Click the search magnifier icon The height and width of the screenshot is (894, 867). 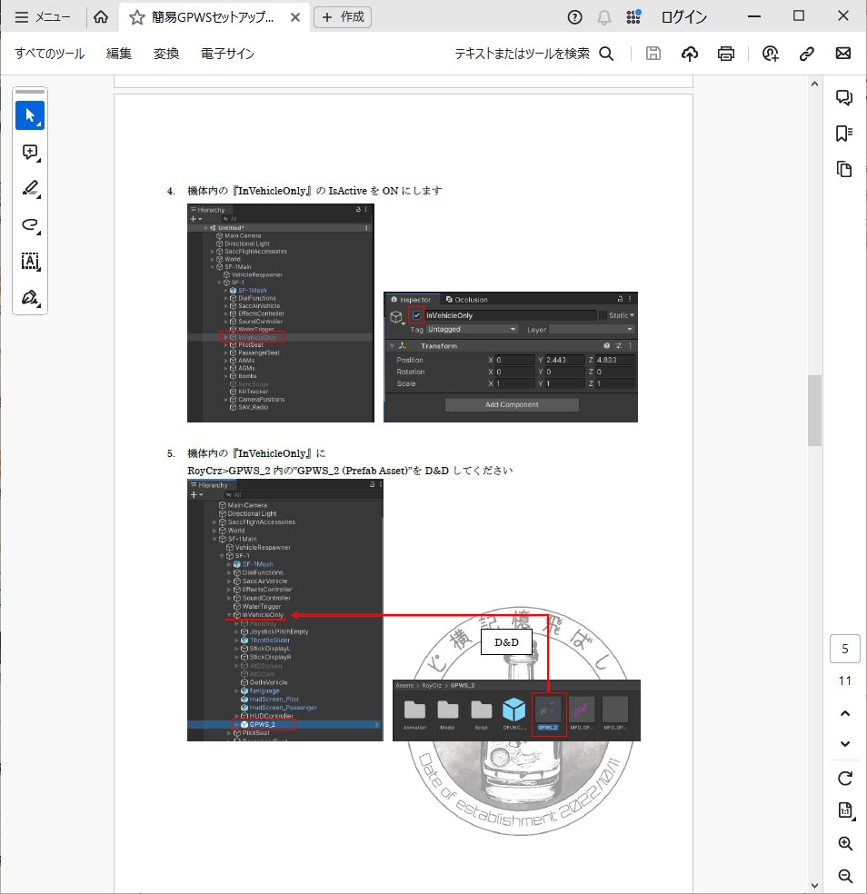tap(606, 54)
